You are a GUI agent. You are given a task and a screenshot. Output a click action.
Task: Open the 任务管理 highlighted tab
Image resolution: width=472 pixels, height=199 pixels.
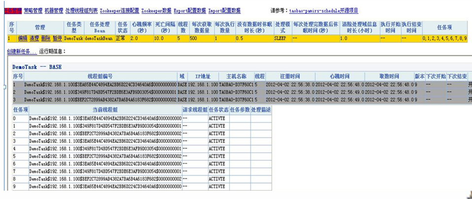point(13,11)
